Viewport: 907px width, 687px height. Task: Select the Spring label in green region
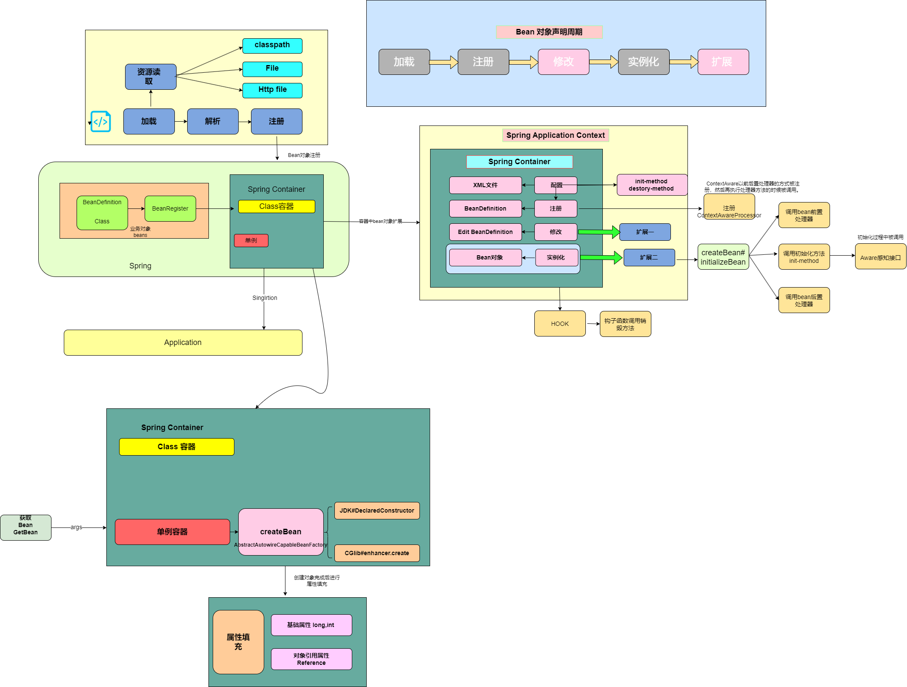point(140,266)
